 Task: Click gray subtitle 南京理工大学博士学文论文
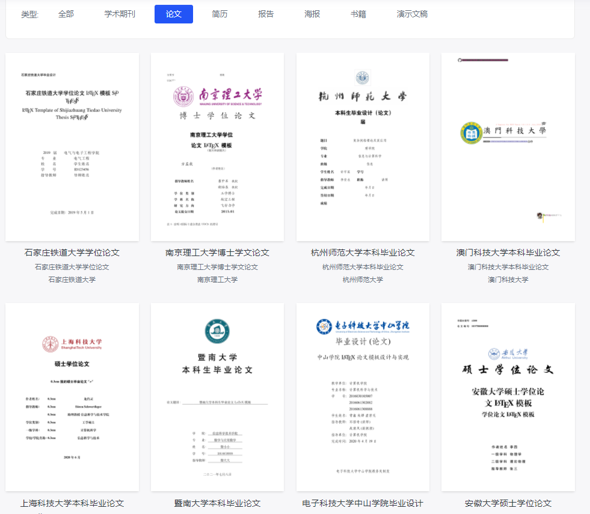(218, 267)
